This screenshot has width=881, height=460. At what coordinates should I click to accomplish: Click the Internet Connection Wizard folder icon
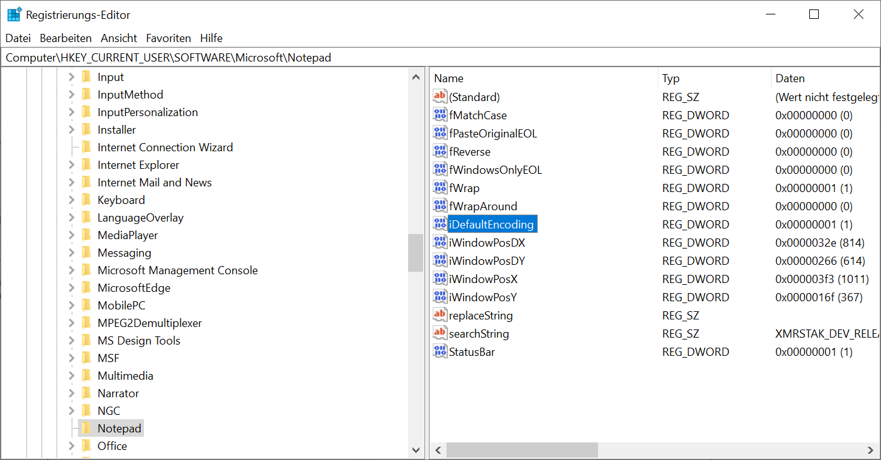(86, 147)
